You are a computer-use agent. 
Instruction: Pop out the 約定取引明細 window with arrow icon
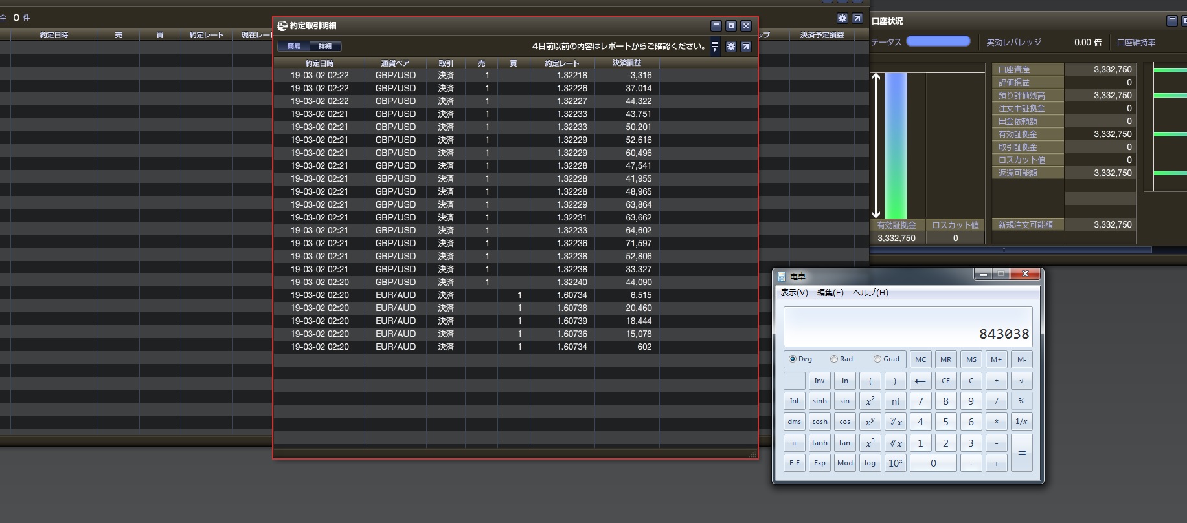pos(746,47)
